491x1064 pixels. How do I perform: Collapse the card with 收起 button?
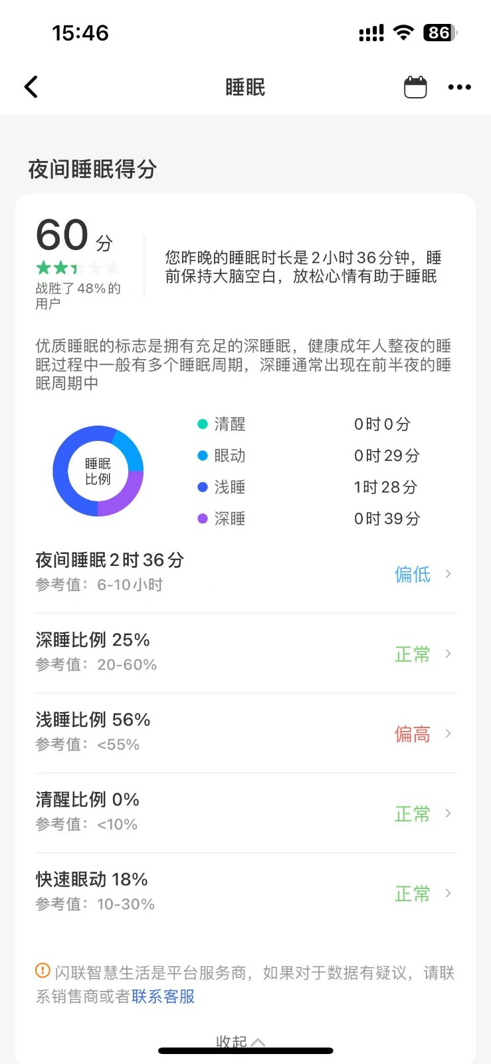click(240, 1041)
